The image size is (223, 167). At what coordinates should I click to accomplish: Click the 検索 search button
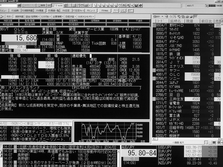[x=41, y=6]
